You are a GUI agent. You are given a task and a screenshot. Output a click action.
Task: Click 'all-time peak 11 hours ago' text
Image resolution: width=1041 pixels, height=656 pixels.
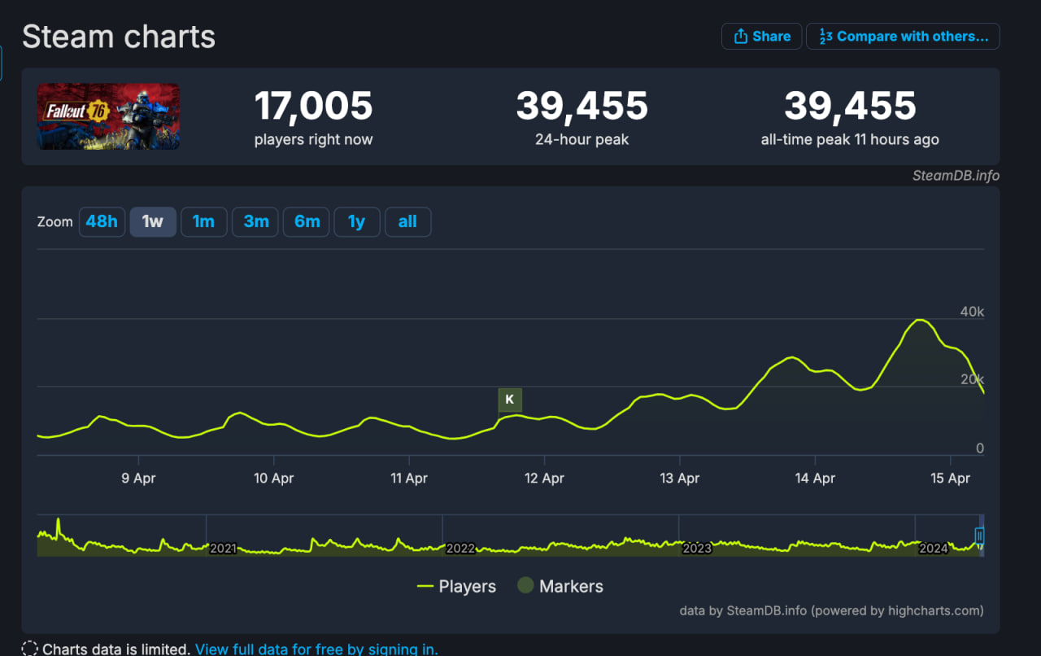[x=850, y=139]
